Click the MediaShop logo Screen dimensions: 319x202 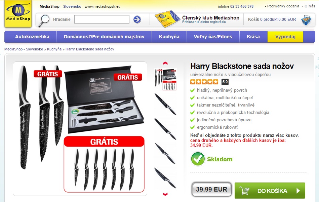tap(18, 14)
